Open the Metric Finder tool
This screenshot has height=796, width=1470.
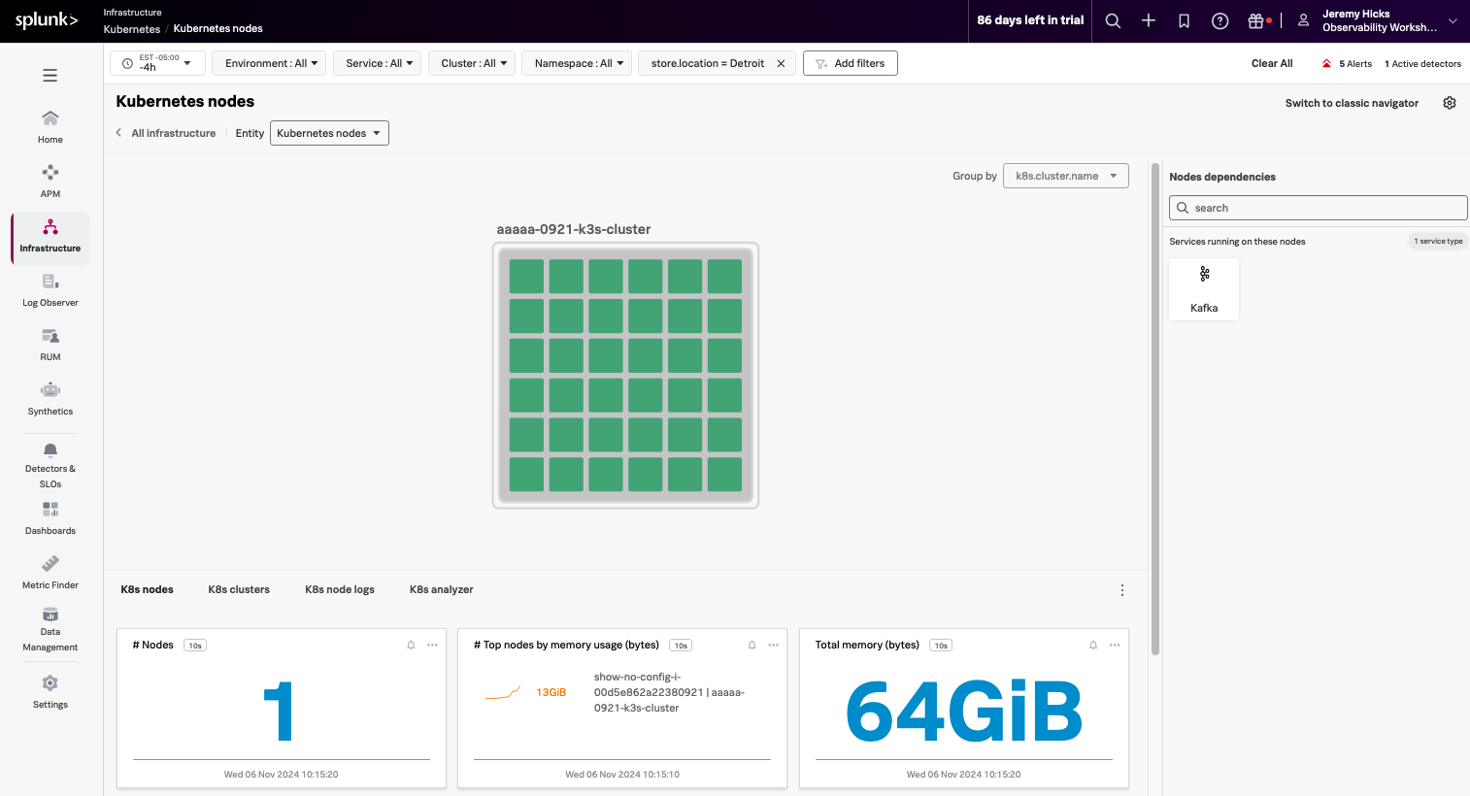tap(50, 571)
